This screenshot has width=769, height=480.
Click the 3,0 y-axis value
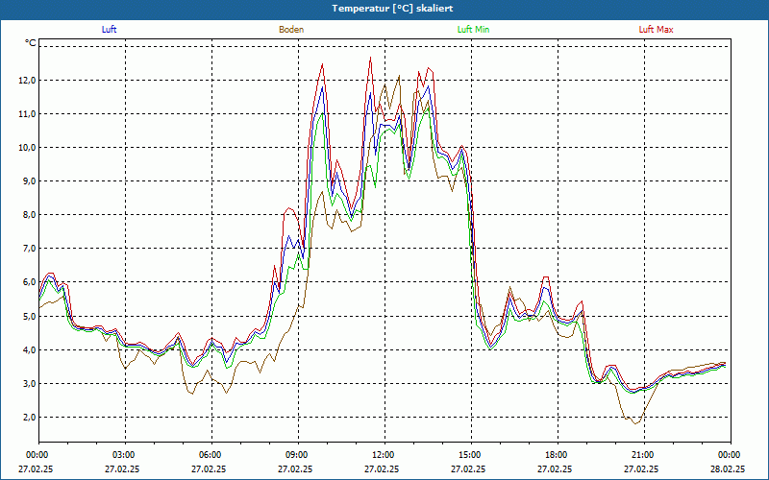point(30,383)
